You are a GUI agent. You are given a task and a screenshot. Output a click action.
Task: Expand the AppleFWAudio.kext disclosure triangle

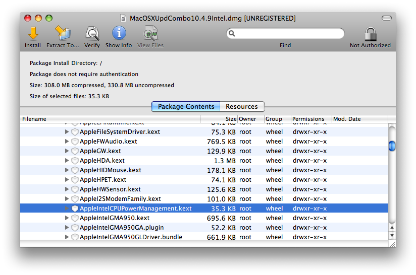(x=67, y=142)
